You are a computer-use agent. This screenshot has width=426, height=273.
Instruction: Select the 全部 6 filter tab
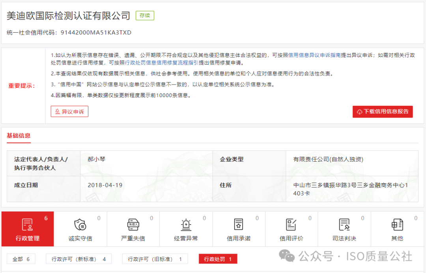point(21,258)
